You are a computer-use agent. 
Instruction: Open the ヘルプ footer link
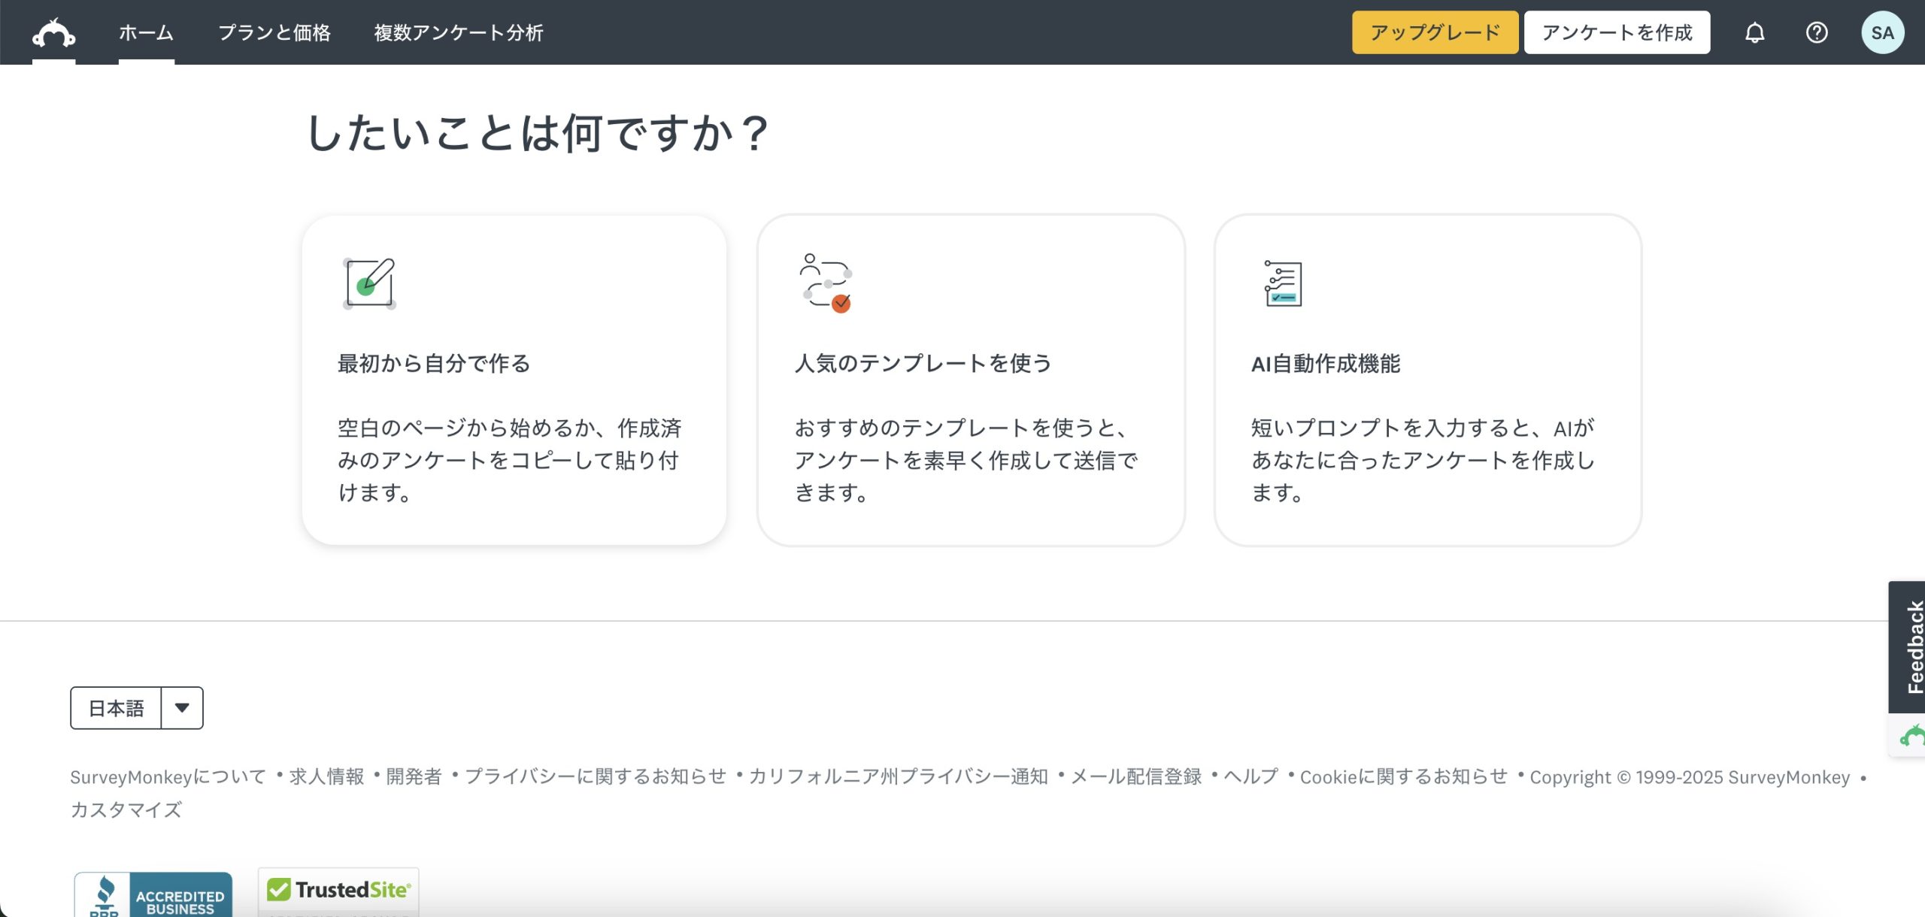[x=1250, y=776]
